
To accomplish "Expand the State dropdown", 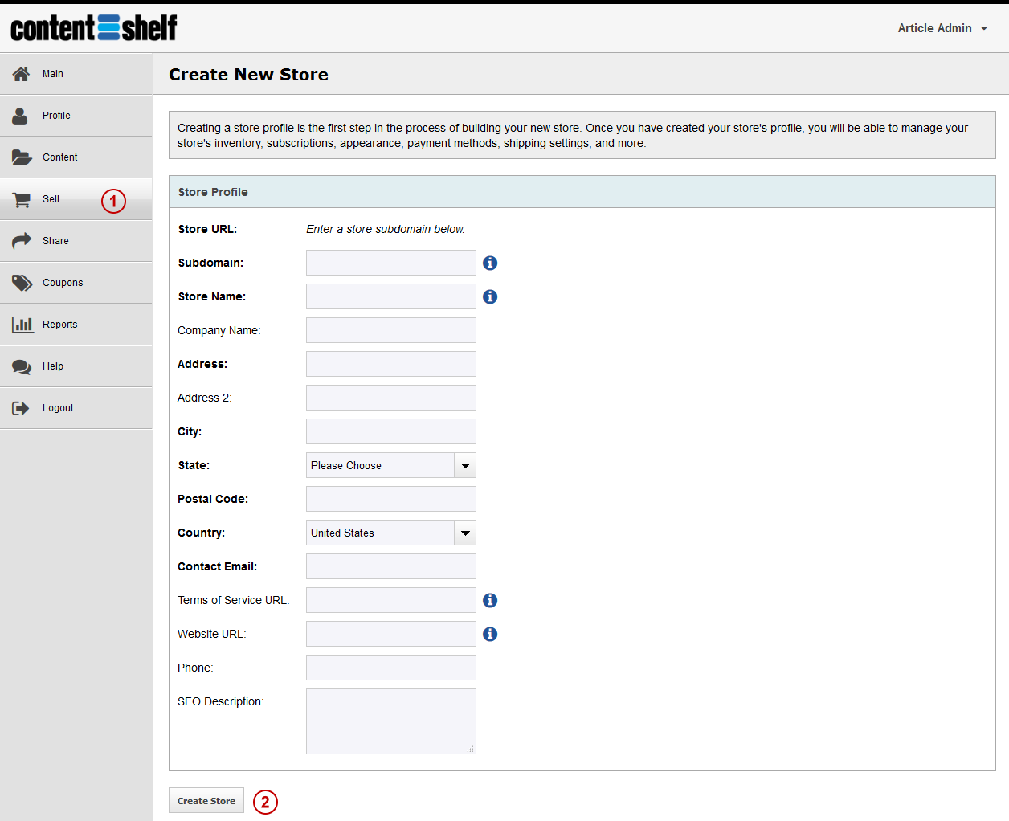I will [x=465, y=466].
